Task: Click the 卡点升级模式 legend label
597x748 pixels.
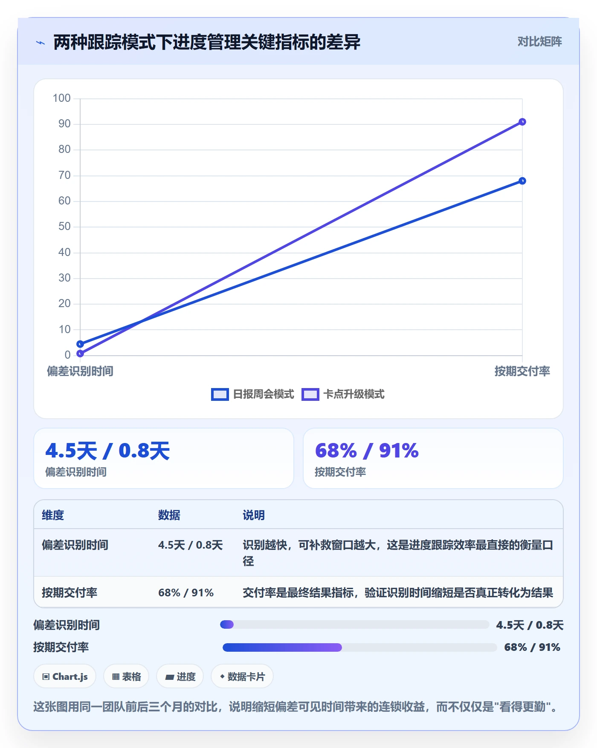Action: point(354,394)
